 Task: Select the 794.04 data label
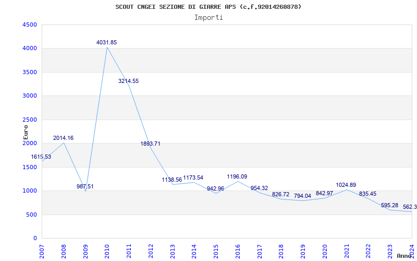tap(302, 196)
